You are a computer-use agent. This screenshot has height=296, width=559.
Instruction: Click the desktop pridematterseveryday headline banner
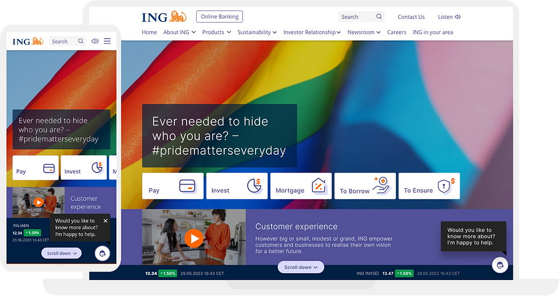click(219, 135)
